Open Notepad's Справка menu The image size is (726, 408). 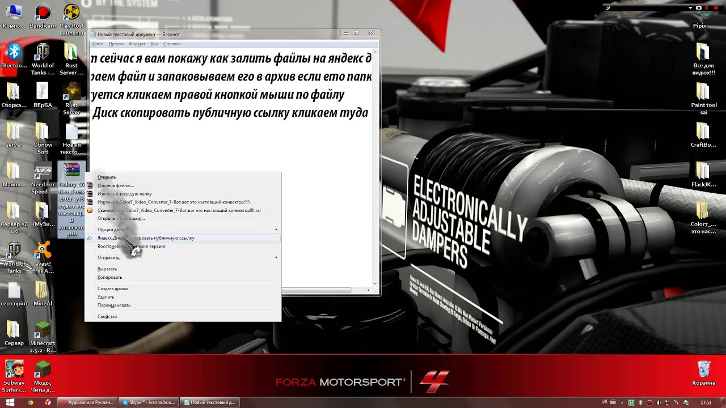[x=172, y=44]
